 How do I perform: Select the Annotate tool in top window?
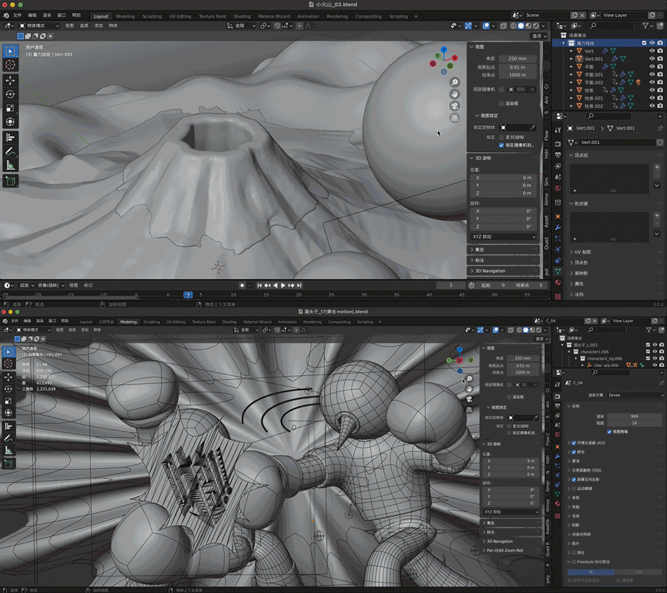tap(10, 151)
